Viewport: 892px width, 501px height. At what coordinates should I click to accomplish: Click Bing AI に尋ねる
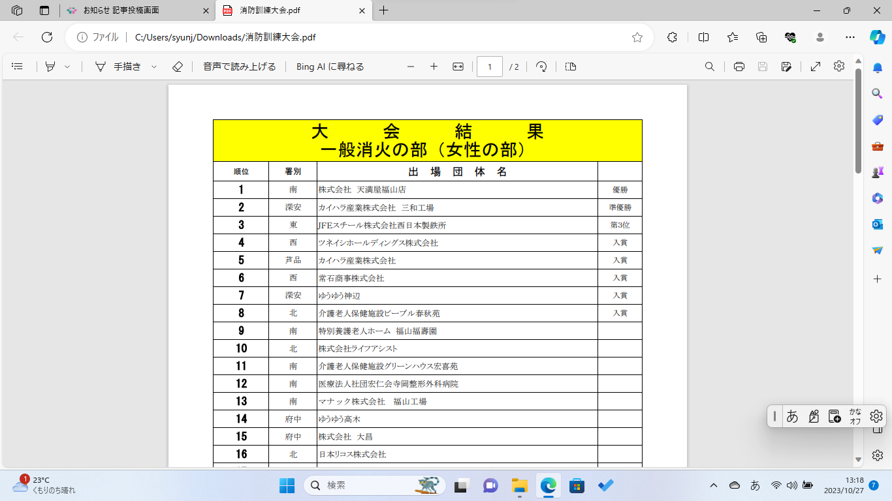[330, 67]
